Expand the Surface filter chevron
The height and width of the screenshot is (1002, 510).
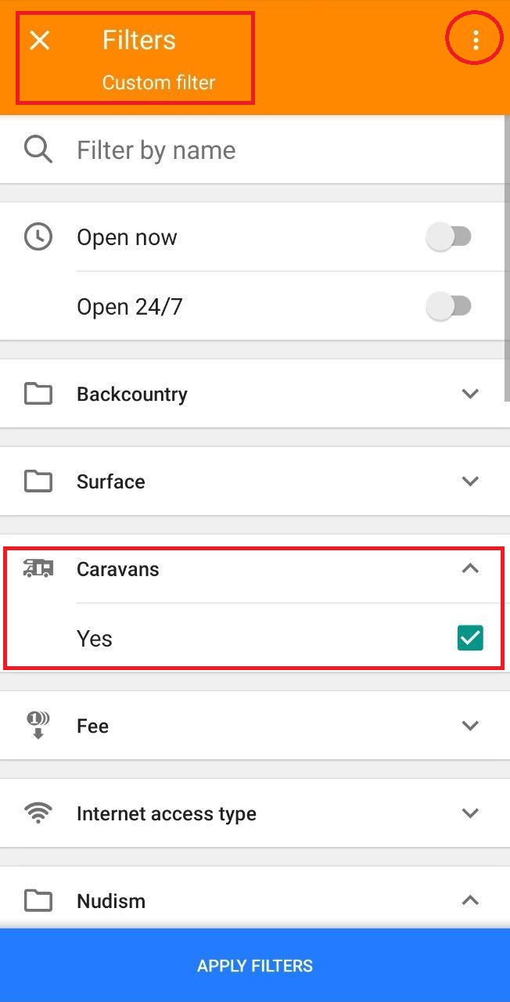pos(470,481)
